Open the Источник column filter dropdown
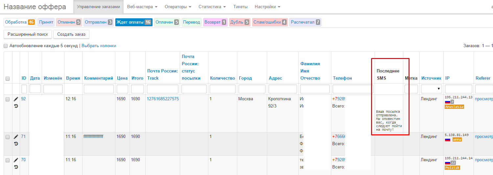Image resolution: width=493 pixels, height=175 pixels. click(431, 89)
